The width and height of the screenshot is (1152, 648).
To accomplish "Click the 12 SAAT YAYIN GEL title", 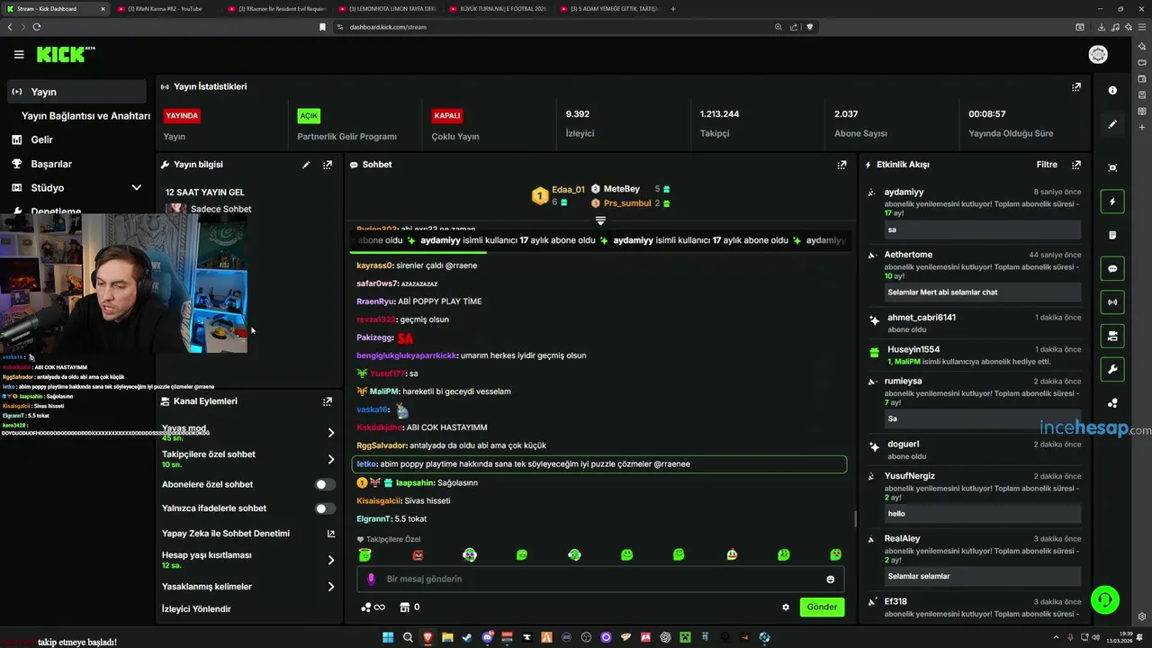I will (205, 193).
